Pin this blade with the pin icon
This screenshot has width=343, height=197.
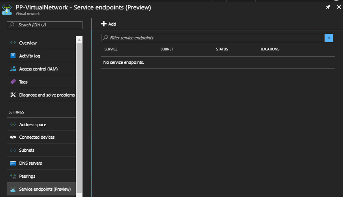click(328, 7)
